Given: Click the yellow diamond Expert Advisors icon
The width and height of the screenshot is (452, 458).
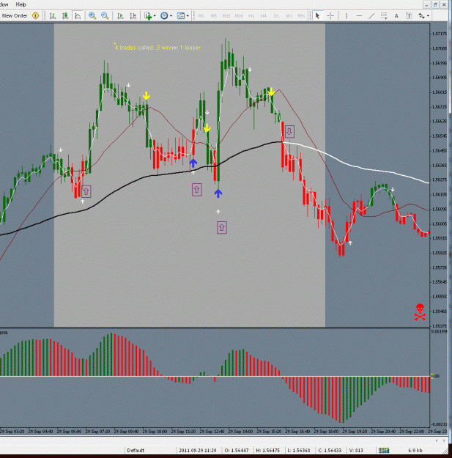Looking at the screenshot, I should pyautogui.click(x=35, y=16).
